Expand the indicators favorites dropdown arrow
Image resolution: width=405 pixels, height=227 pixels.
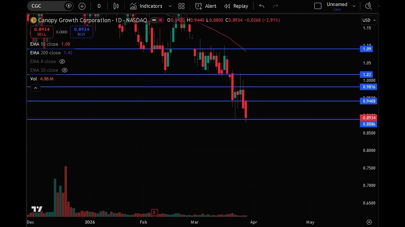[170, 6]
